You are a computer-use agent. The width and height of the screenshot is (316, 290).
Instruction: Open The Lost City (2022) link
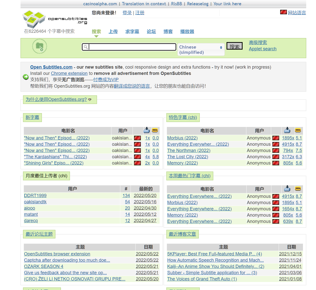click(x=188, y=157)
